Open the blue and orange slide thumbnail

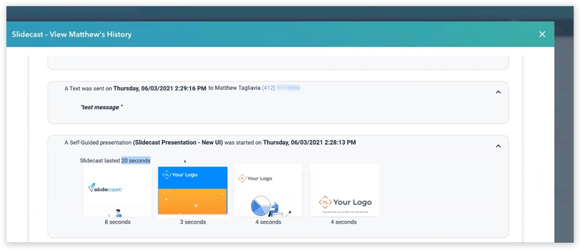point(192,191)
